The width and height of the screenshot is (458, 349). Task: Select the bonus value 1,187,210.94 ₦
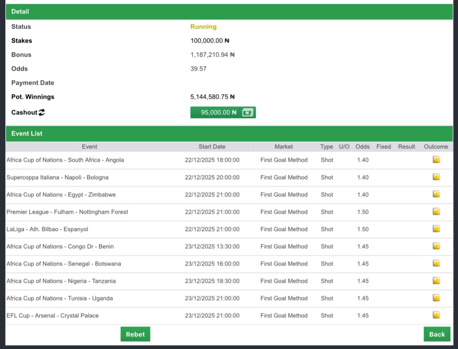212,55
